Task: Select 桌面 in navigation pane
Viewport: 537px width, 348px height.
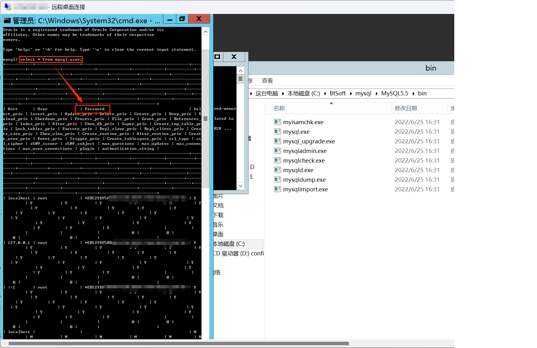Action: [218, 234]
